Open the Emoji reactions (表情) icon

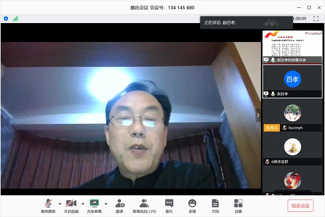pyautogui.click(x=192, y=205)
